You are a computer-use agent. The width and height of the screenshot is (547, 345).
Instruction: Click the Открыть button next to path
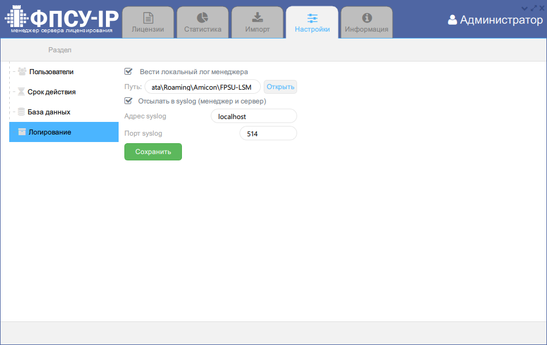tap(280, 87)
